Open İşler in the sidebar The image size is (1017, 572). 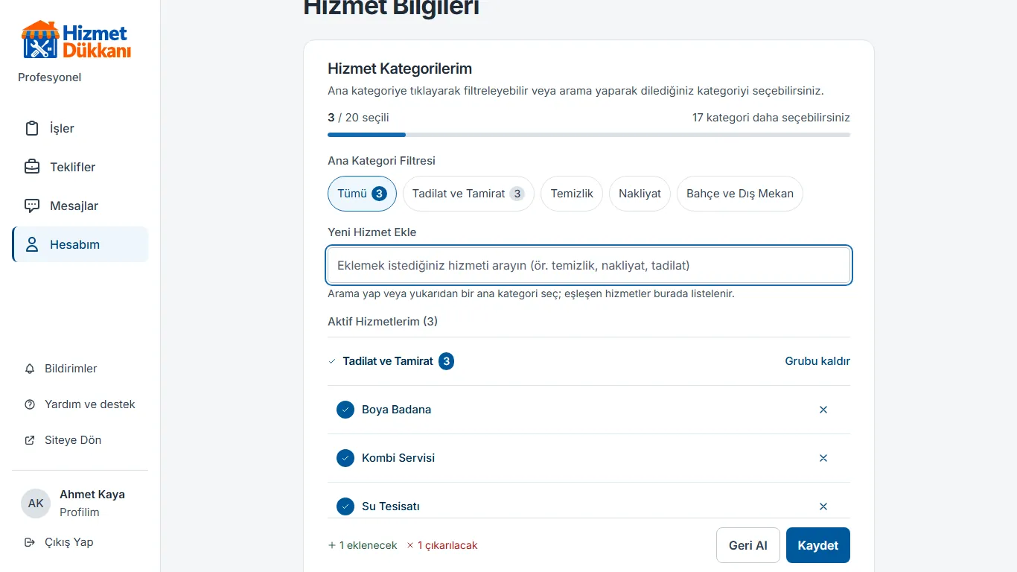pyautogui.click(x=80, y=128)
